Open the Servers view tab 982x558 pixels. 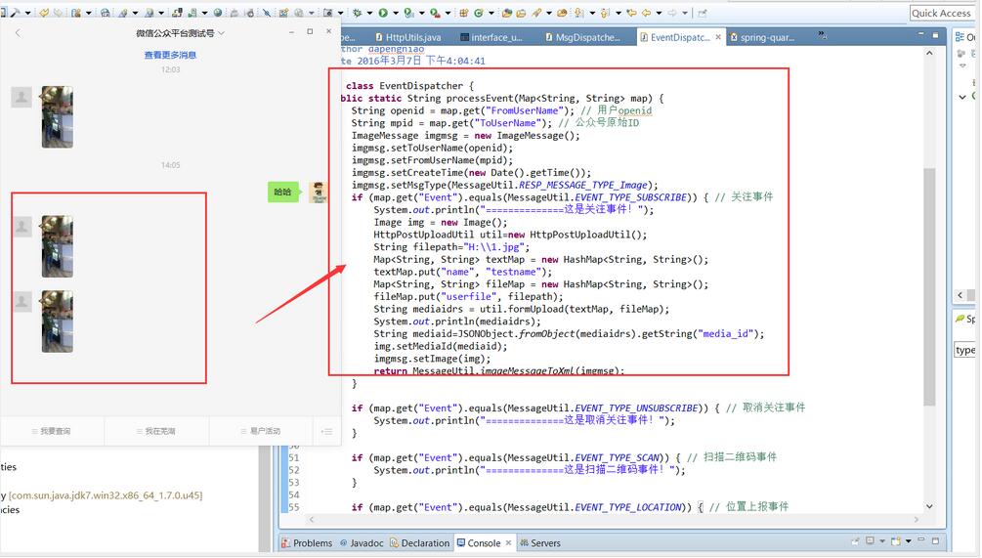544,543
